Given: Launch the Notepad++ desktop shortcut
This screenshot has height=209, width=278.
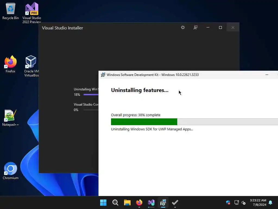Looking at the screenshot, I should pos(10,118).
